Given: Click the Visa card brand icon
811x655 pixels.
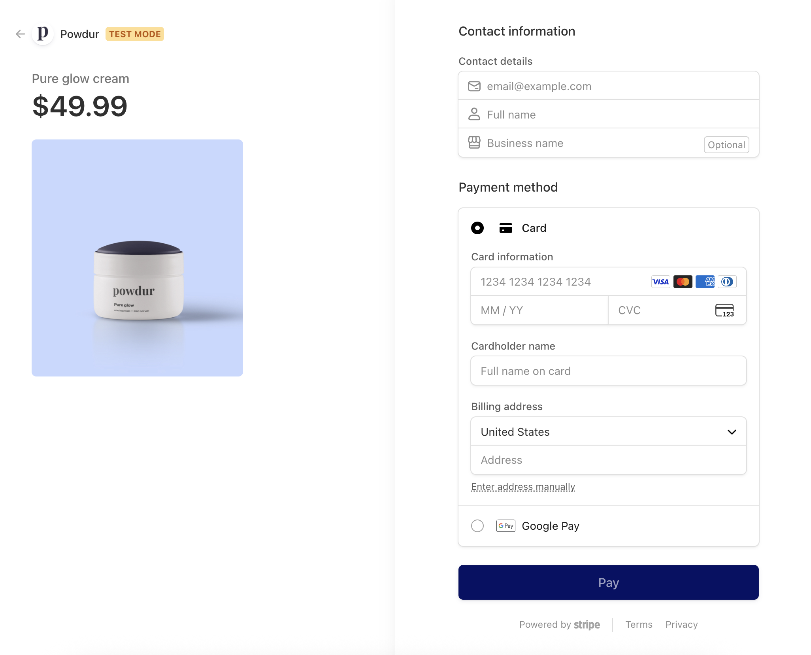Looking at the screenshot, I should [x=661, y=282].
